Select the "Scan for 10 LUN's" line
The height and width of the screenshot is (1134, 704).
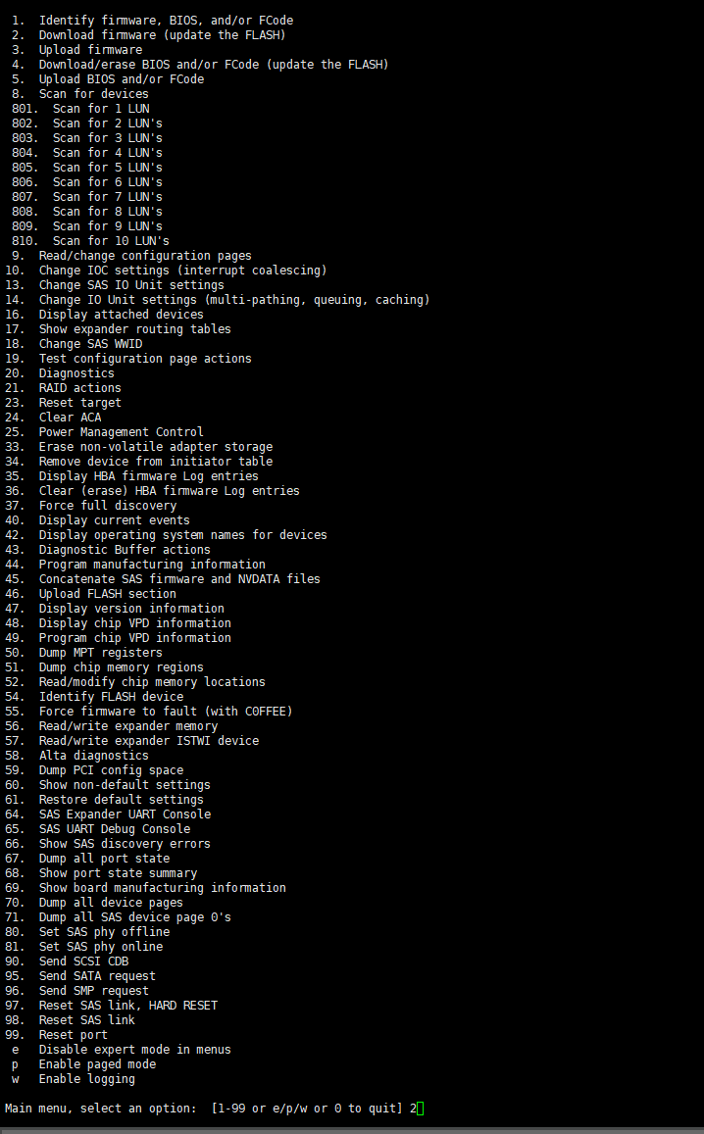pyautogui.click(x=111, y=241)
